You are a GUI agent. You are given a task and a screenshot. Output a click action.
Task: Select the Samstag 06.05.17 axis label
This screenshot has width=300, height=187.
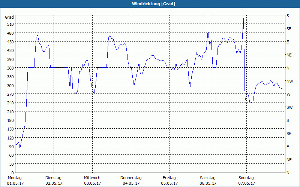click(208, 181)
